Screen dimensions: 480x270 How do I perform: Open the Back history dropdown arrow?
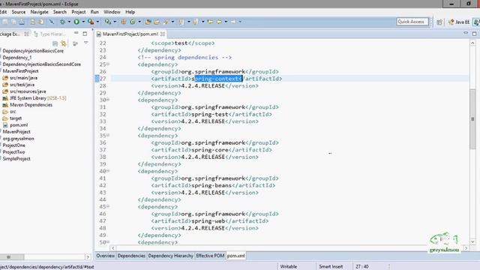226,22
